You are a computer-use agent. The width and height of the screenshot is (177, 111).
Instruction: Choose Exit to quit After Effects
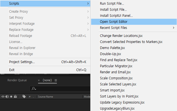(x=45, y=70)
